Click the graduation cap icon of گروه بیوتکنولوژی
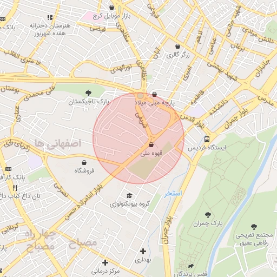277x277 pixels. (129, 195)
